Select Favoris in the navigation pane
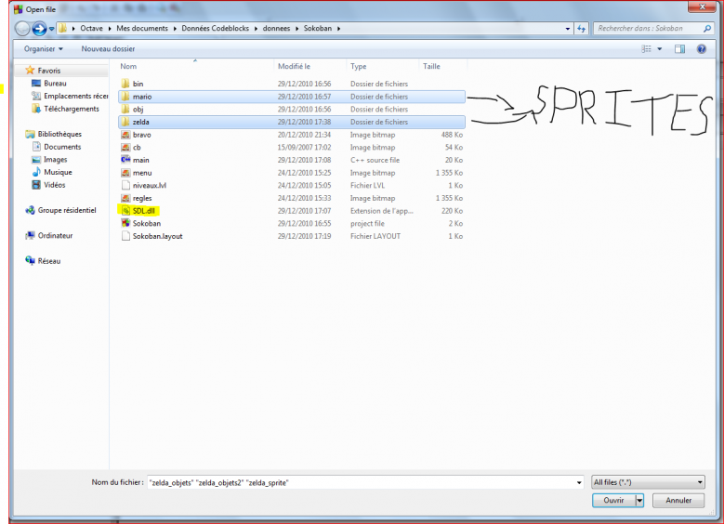This screenshot has height=524, width=724. [49, 71]
